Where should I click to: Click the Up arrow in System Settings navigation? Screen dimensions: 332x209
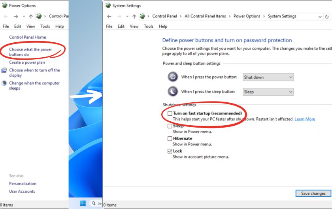coord(134,17)
